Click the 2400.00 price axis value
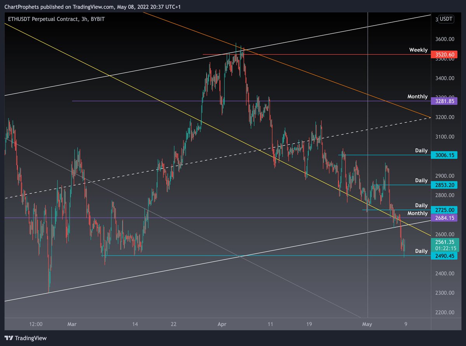The image size is (466, 346). point(445,273)
